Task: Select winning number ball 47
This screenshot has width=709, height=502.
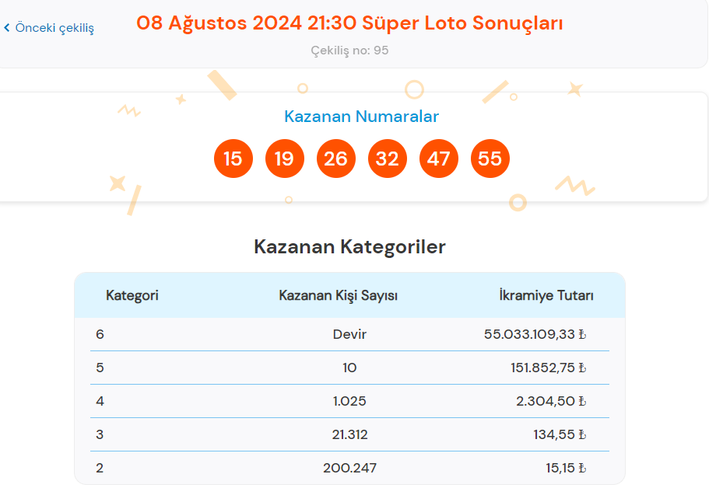Action: 439,159
